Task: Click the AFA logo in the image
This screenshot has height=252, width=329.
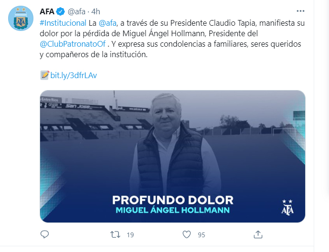Action: click(287, 208)
